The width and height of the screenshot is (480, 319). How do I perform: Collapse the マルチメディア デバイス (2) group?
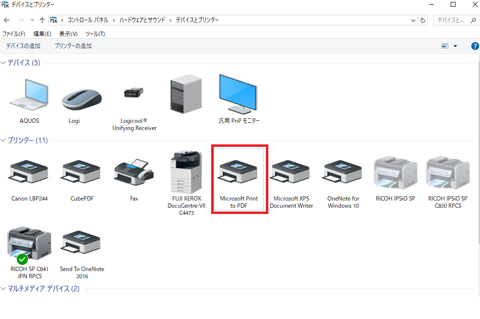[x=3, y=289]
